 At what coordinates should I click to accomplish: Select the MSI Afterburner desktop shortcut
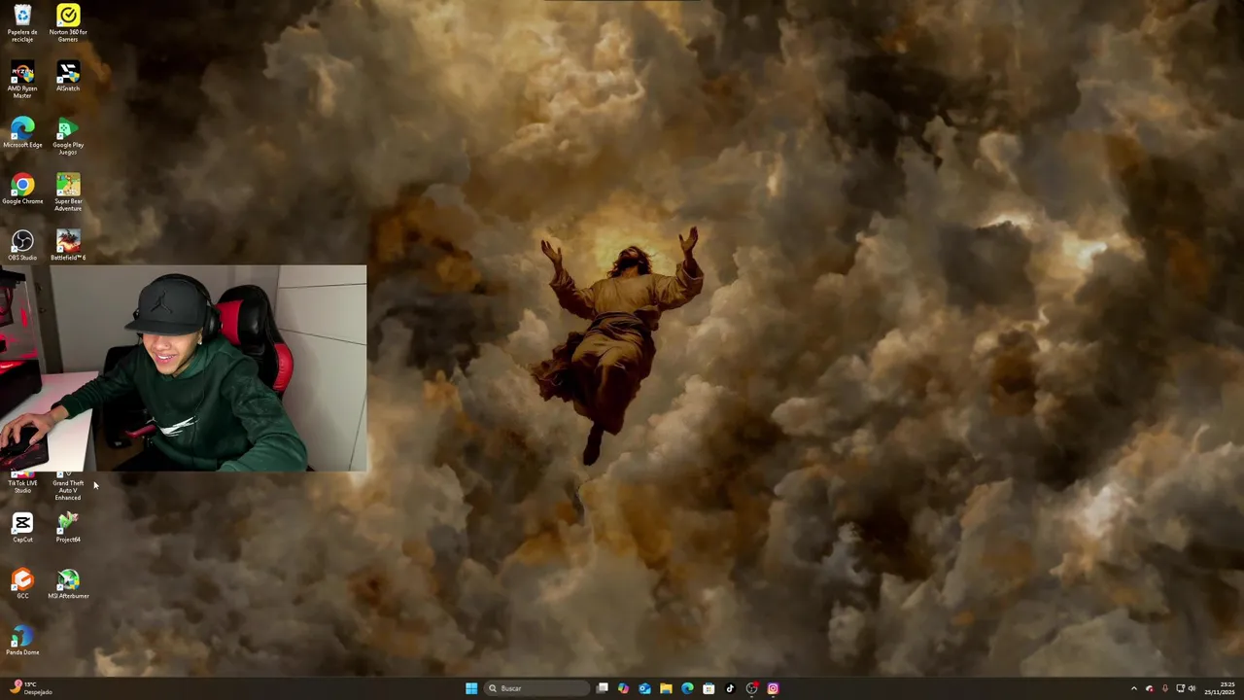68,584
